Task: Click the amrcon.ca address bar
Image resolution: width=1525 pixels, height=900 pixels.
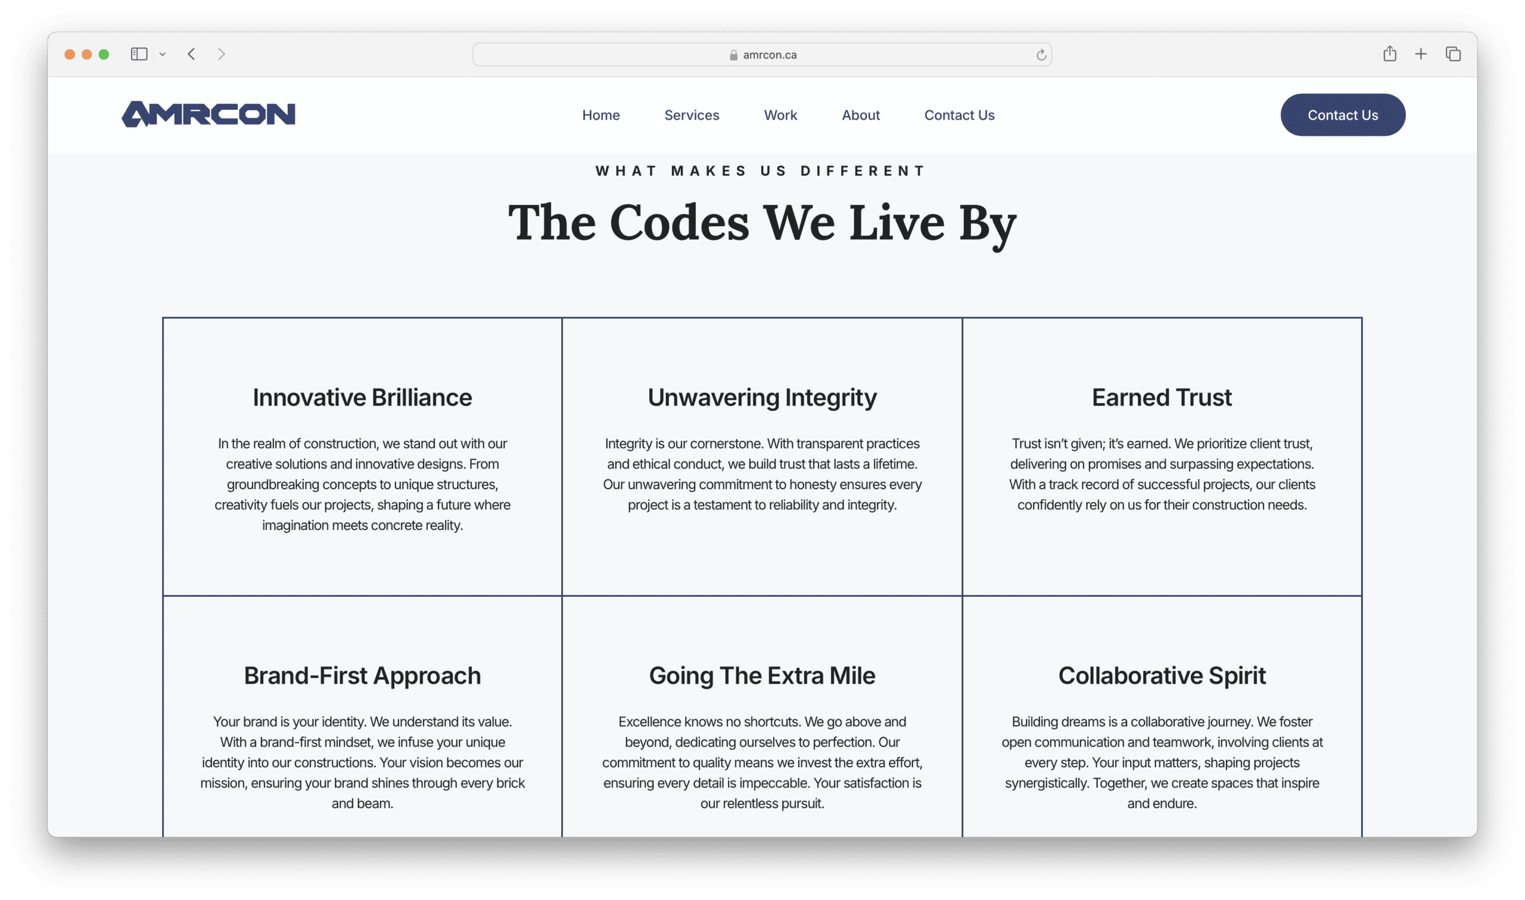Action: 762,54
